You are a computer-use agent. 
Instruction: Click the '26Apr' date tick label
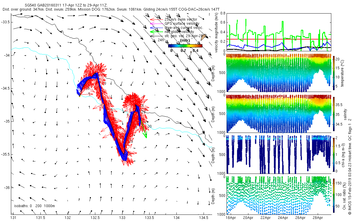tap(301, 217)
